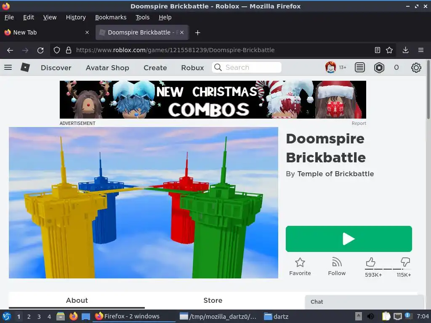
Task: Click the New Christmas Combos ad banner
Action: click(213, 99)
